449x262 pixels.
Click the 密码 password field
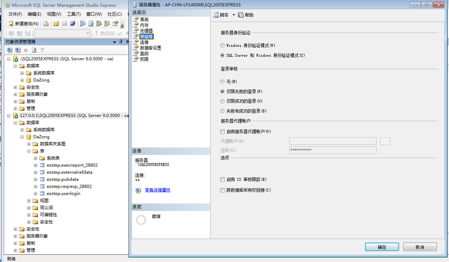(333, 150)
